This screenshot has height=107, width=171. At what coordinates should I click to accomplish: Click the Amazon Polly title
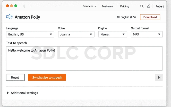click(x=27, y=17)
